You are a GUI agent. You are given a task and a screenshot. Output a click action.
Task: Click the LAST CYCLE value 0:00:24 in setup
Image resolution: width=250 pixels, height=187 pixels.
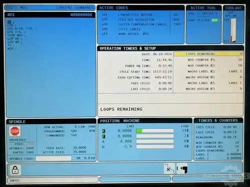pos(165,89)
